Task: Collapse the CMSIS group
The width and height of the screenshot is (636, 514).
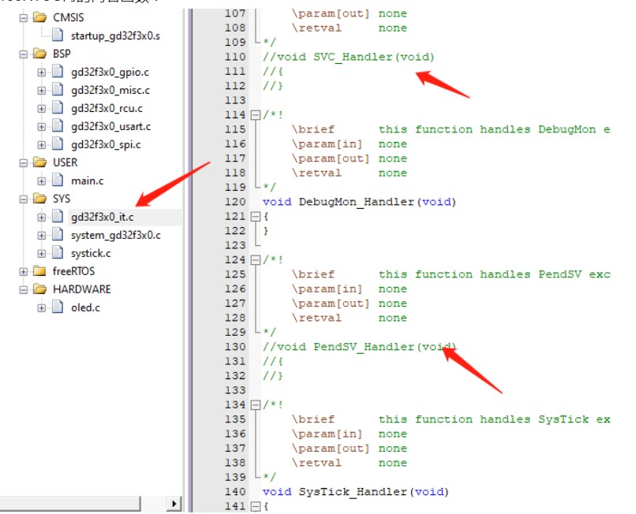Action: tap(24, 18)
